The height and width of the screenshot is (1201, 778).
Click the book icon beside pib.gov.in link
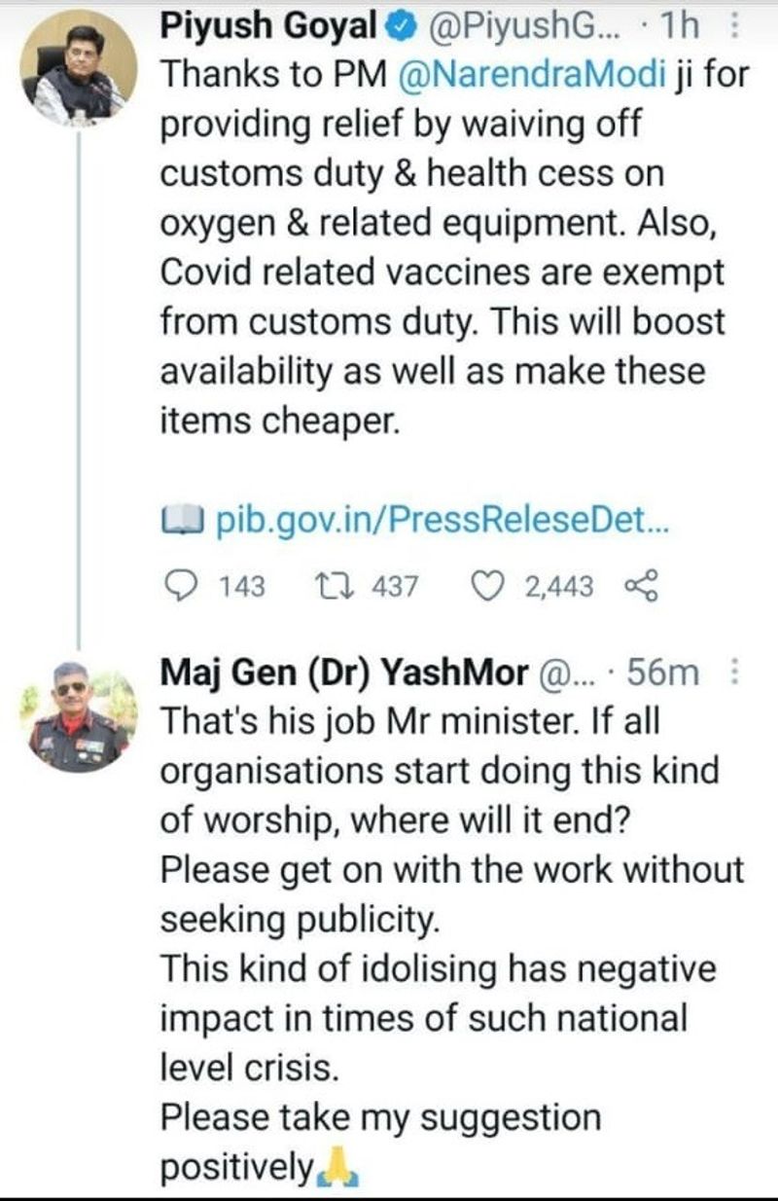click(x=182, y=522)
